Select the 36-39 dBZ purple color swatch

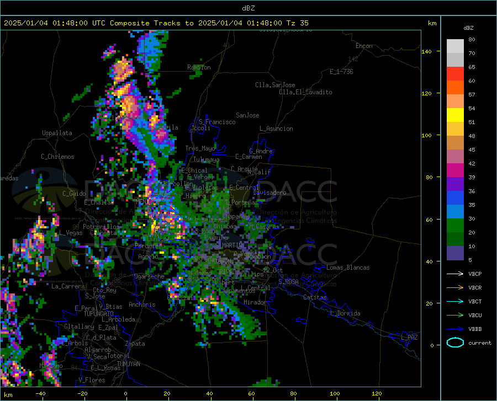click(x=455, y=184)
